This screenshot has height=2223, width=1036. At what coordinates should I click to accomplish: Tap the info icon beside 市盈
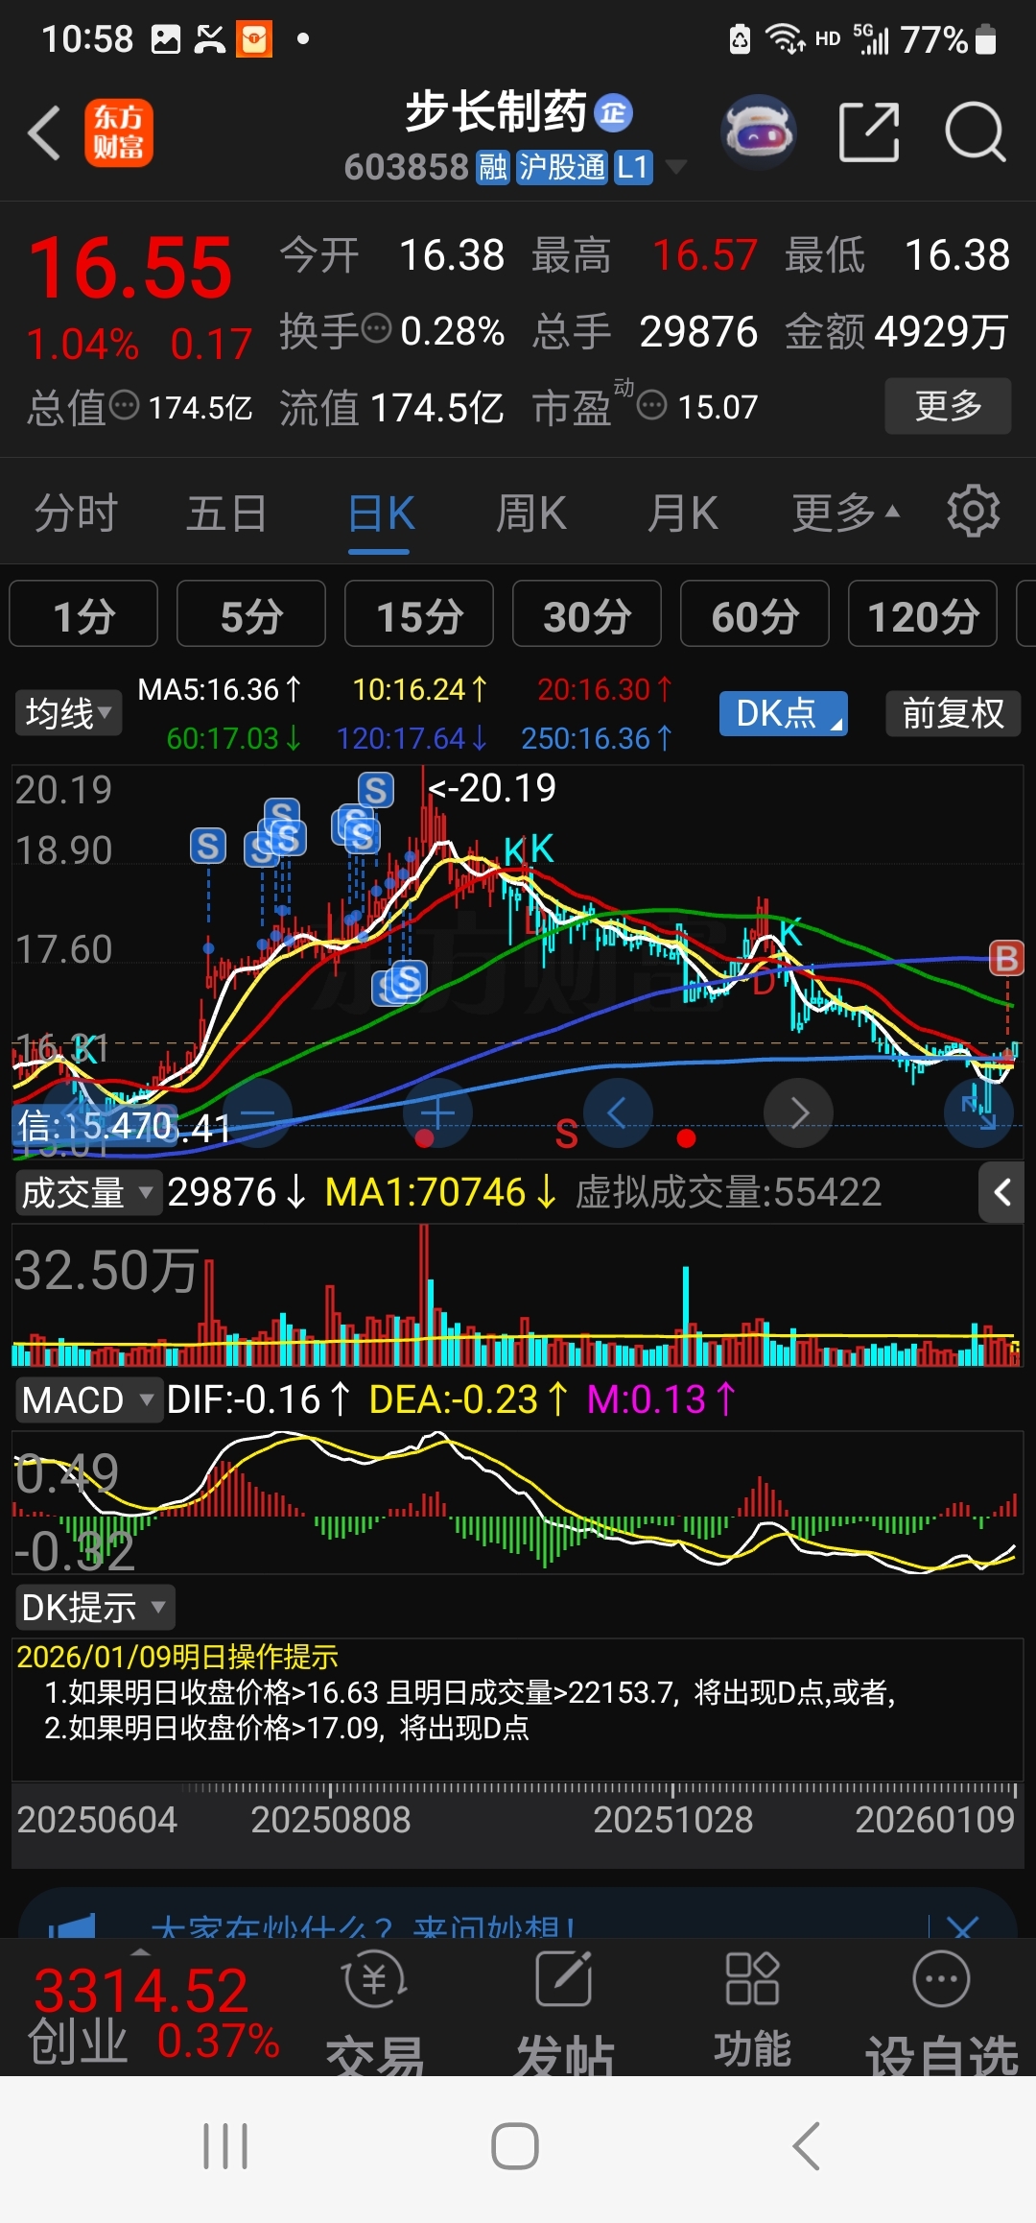pyautogui.click(x=651, y=405)
